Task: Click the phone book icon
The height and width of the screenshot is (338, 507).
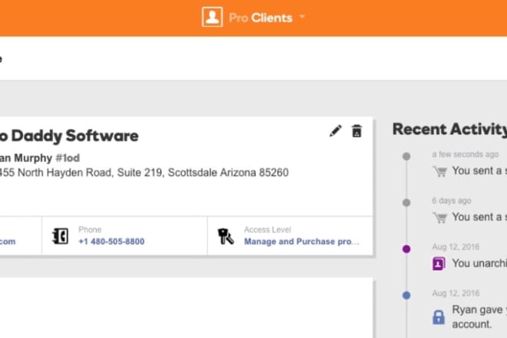Action: pos(61,236)
